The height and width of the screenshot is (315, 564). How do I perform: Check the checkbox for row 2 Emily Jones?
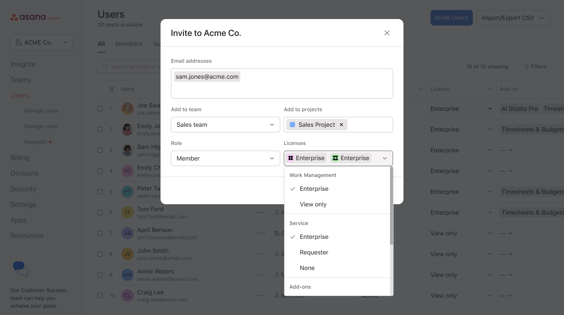tap(100, 129)
